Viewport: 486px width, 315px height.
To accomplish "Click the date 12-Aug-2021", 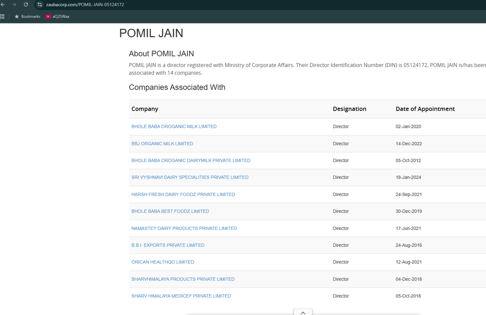I will click(409, 262).
